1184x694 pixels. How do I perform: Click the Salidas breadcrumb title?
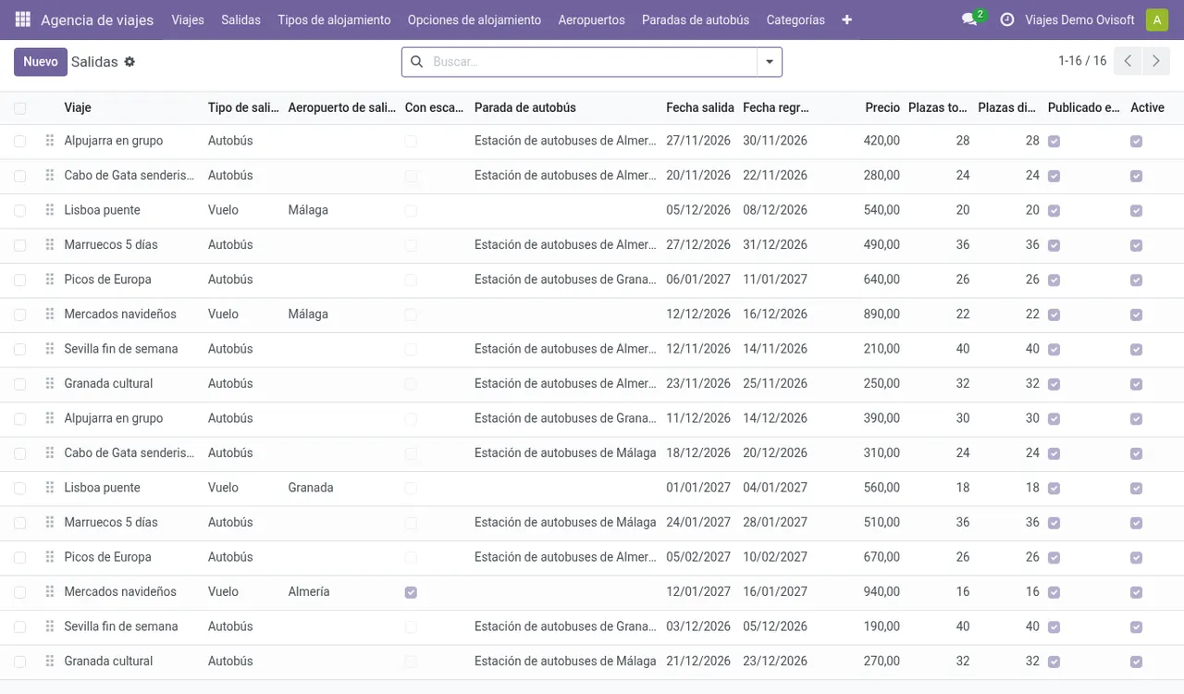(94, 62)
